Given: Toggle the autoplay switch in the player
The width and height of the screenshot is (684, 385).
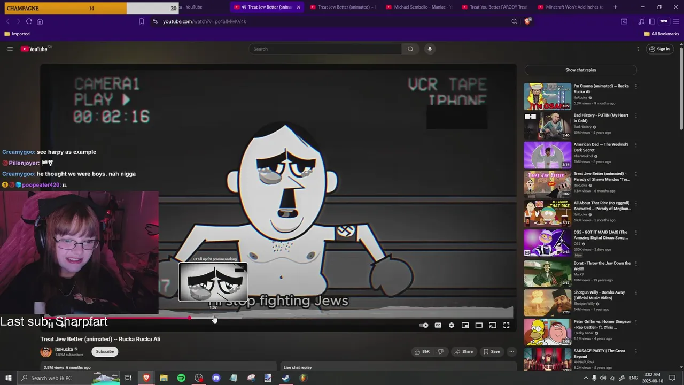Looking at the screenshot, I should (424, 325).
